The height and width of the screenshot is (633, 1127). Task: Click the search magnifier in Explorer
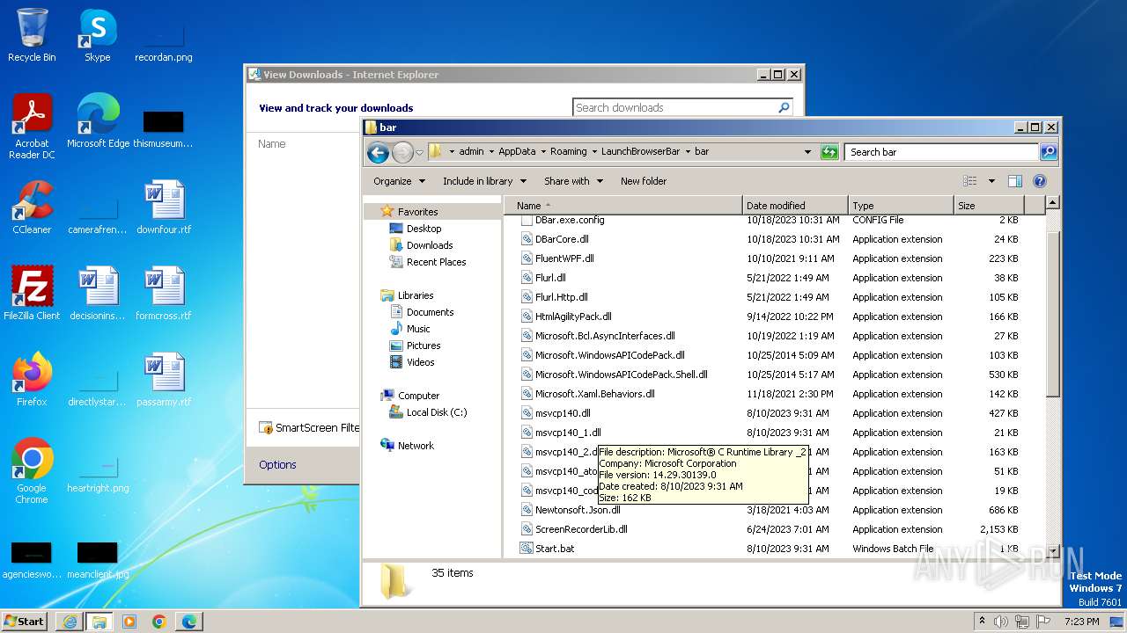point(1048,152)
